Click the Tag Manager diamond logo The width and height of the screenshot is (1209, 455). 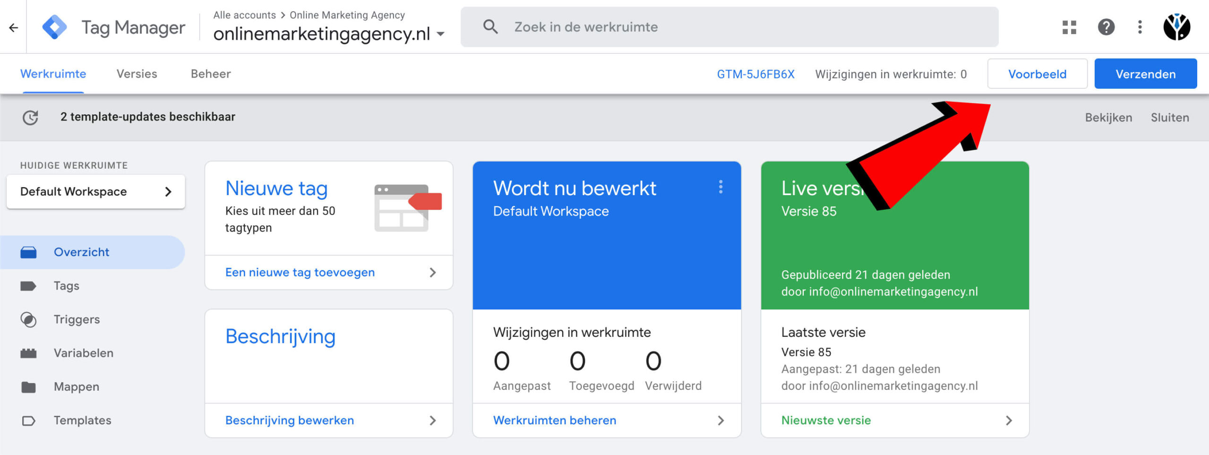click(54, 27)
